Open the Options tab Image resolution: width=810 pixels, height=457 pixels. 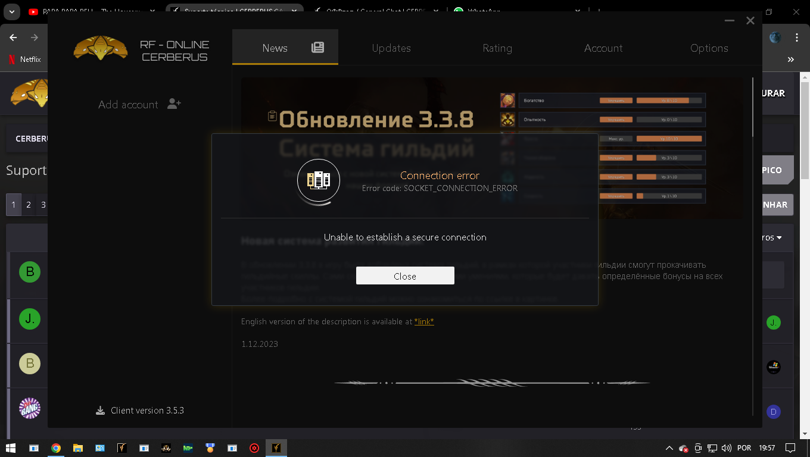(709, 48)
